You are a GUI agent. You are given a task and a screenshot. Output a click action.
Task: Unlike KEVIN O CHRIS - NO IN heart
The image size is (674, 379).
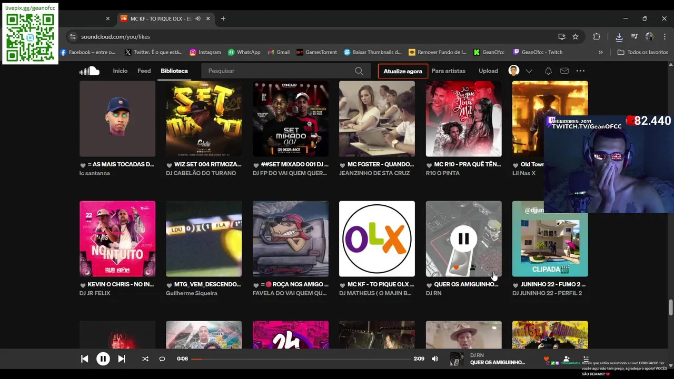click(x=83, y=285)
